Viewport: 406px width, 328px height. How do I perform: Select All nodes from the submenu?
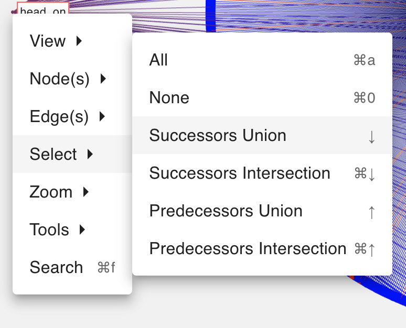pos(158,60)
